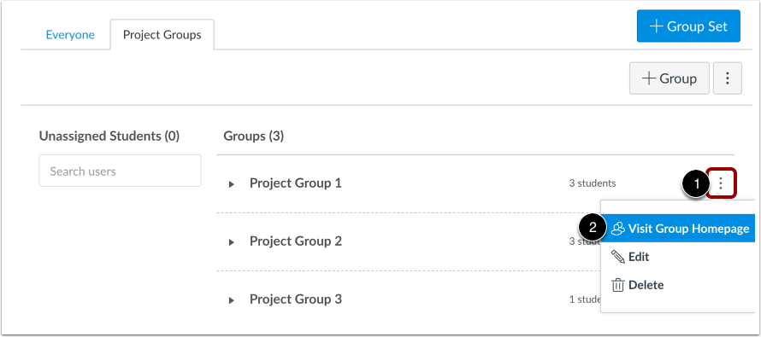Open the Project Group 2 row title

point(296,241)
